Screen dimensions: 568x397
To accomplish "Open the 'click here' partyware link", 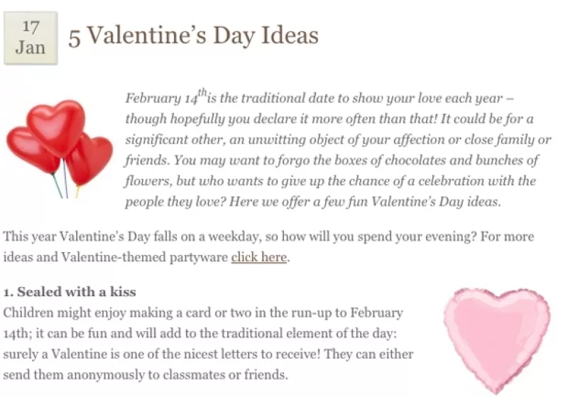I will (x=259, y=257).
